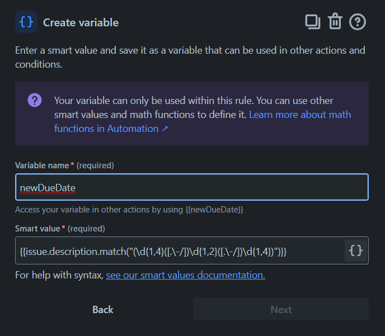Viewport: 385px width, 336px height.
Task: Click the 'For help with syntax' text
Action: [x=59, y=275]
